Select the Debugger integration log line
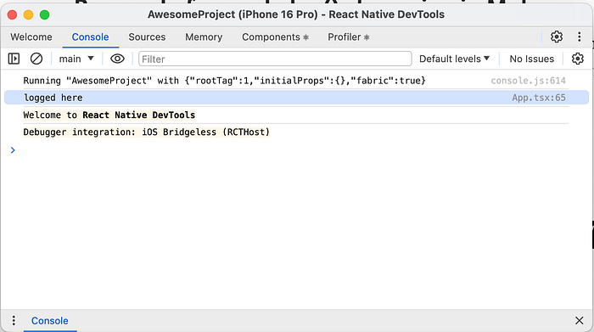This screenshot has height=332, width=594. (x=146, y=132)
